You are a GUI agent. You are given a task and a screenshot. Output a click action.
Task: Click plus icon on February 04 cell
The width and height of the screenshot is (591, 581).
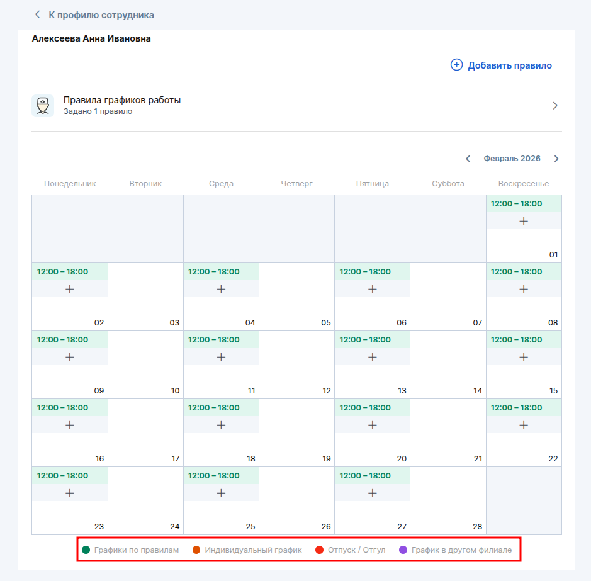(x=221, y=289)
